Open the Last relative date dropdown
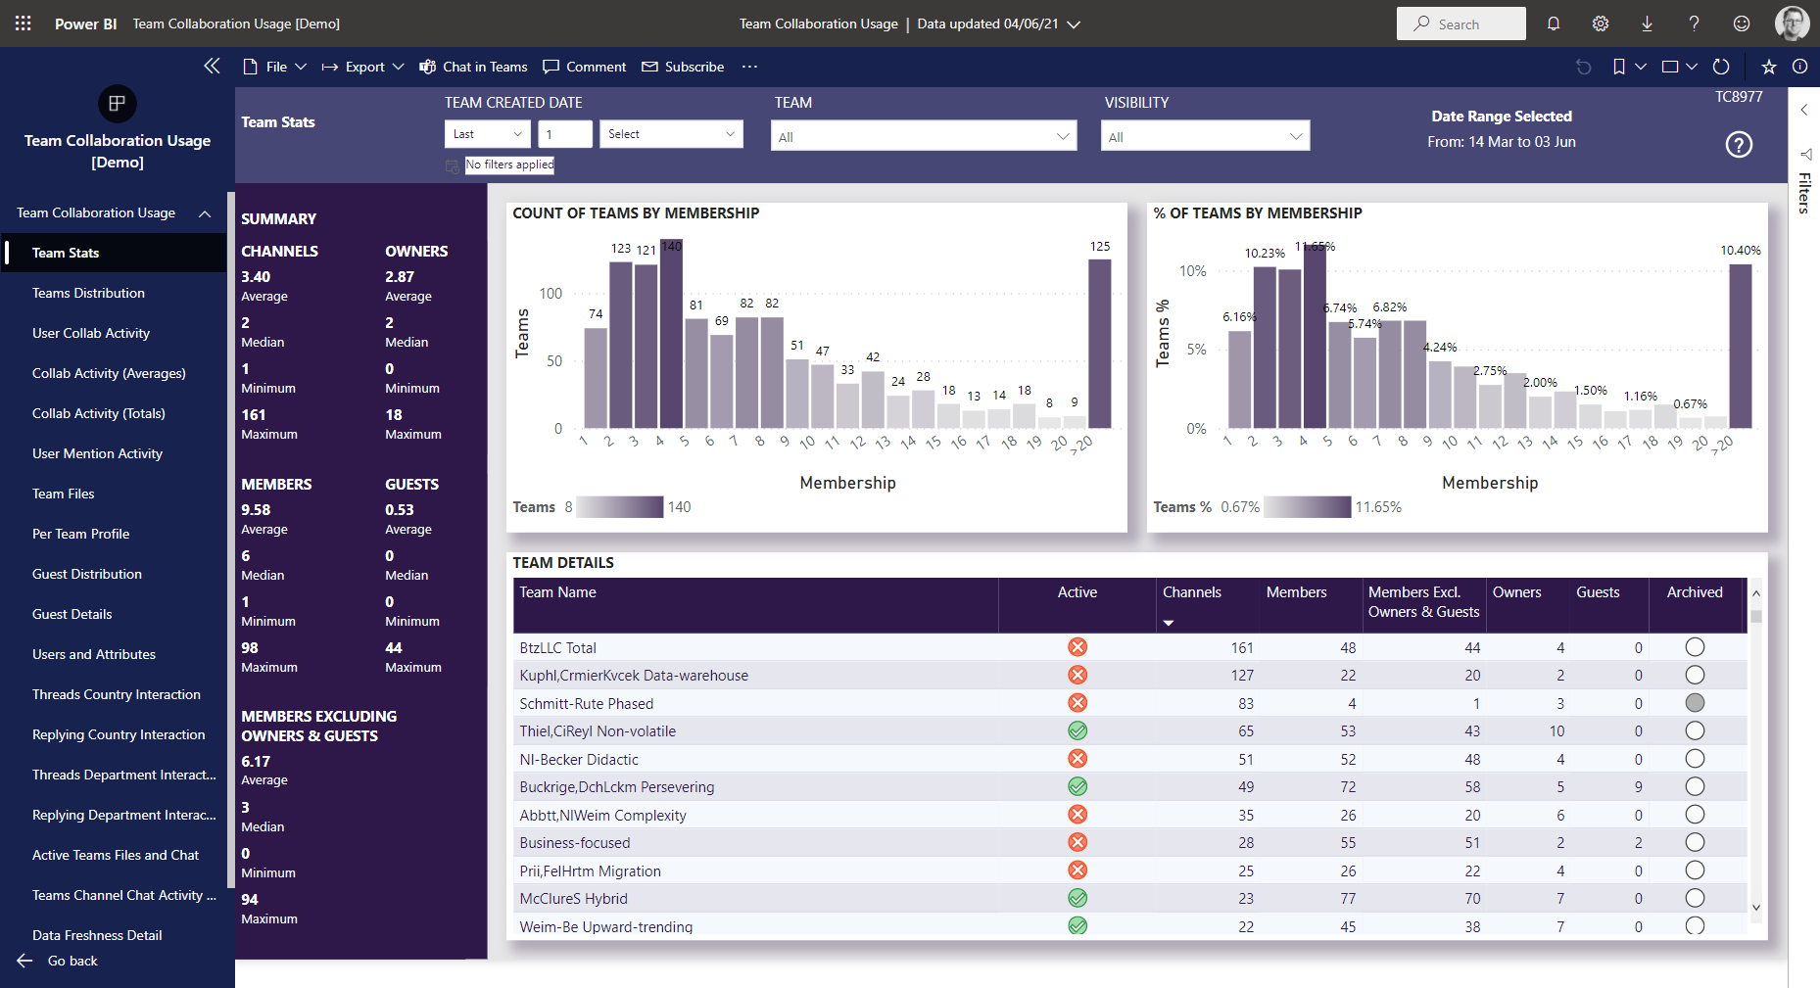 (488, 134)
